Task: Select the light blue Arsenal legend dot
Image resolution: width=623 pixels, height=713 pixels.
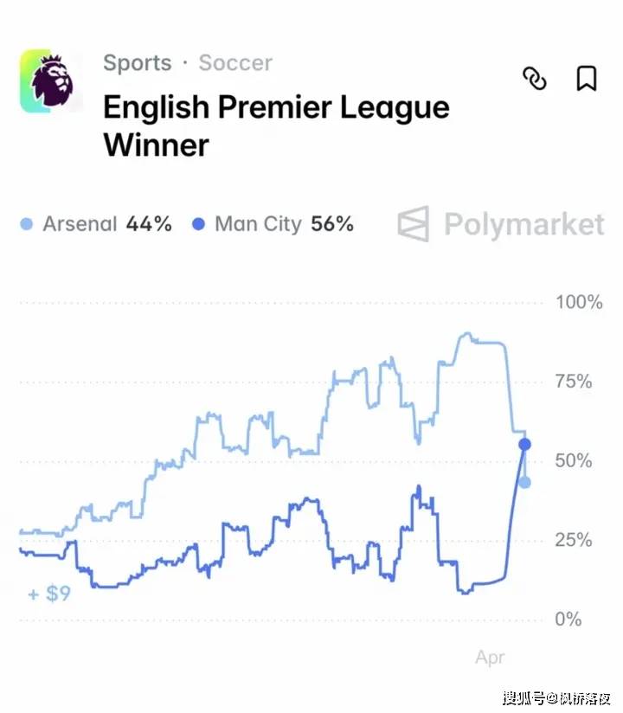Action: 26,224
